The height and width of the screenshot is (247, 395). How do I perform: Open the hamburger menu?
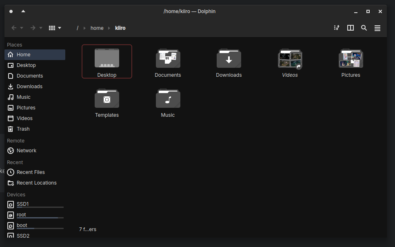[x=377, y=28]
